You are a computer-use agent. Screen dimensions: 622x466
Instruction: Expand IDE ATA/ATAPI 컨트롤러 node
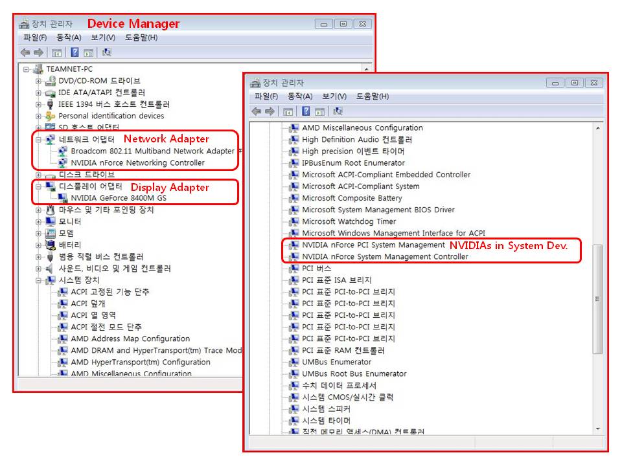(38, 93)
